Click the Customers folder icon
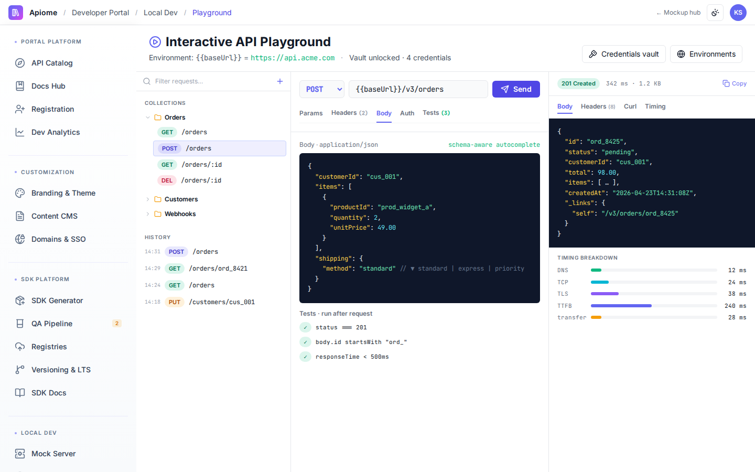The width and height of the screenshot is (755, 472). click(158, 199)
